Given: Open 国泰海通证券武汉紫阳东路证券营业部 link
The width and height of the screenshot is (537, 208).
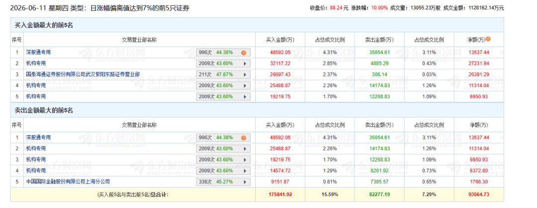Looking at the screenshot, I should (83, 74).
